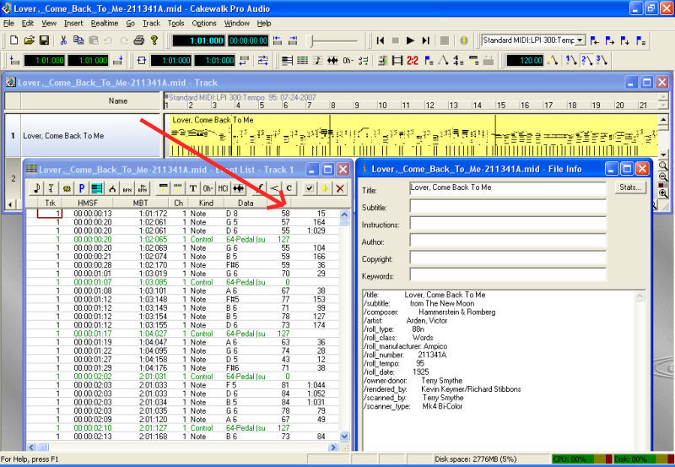675x467 pixels.
Task: Click the red X delete event icon
Action: (340, 187)
